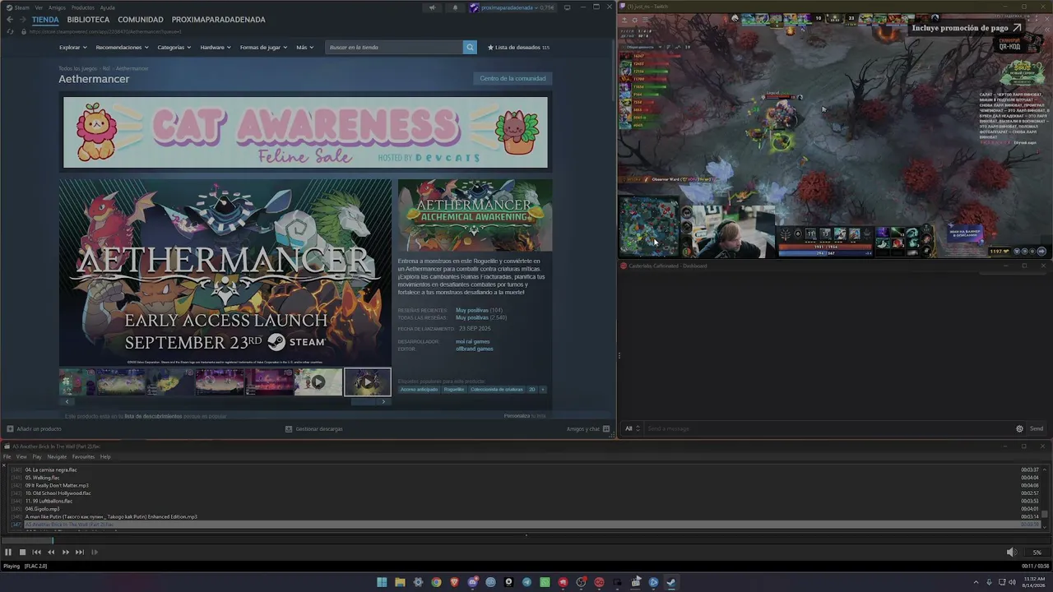Open WhatsApp from the taskbar
This screenshot has height=592, width=1053.
point(545,582)
